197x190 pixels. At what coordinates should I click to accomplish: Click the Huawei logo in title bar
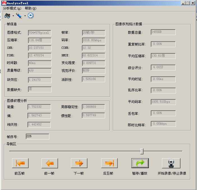(x=4, y=3)
